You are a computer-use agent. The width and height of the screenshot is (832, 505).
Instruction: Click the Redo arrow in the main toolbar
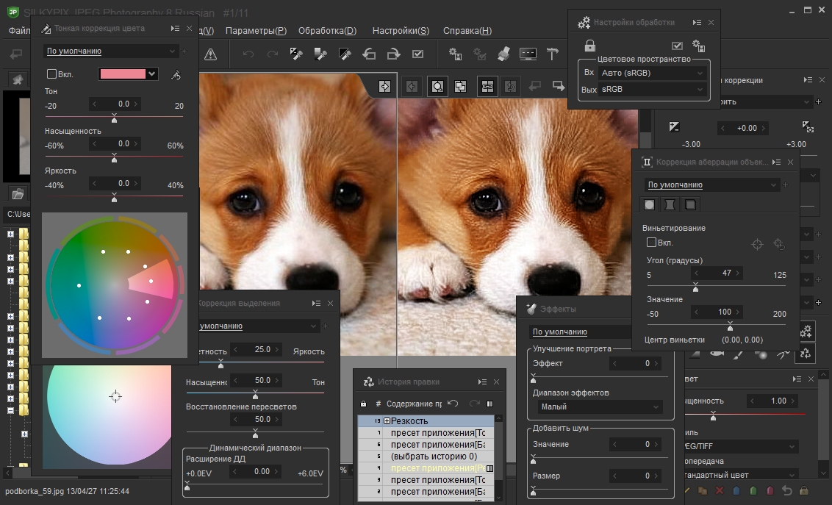point(272,54)
